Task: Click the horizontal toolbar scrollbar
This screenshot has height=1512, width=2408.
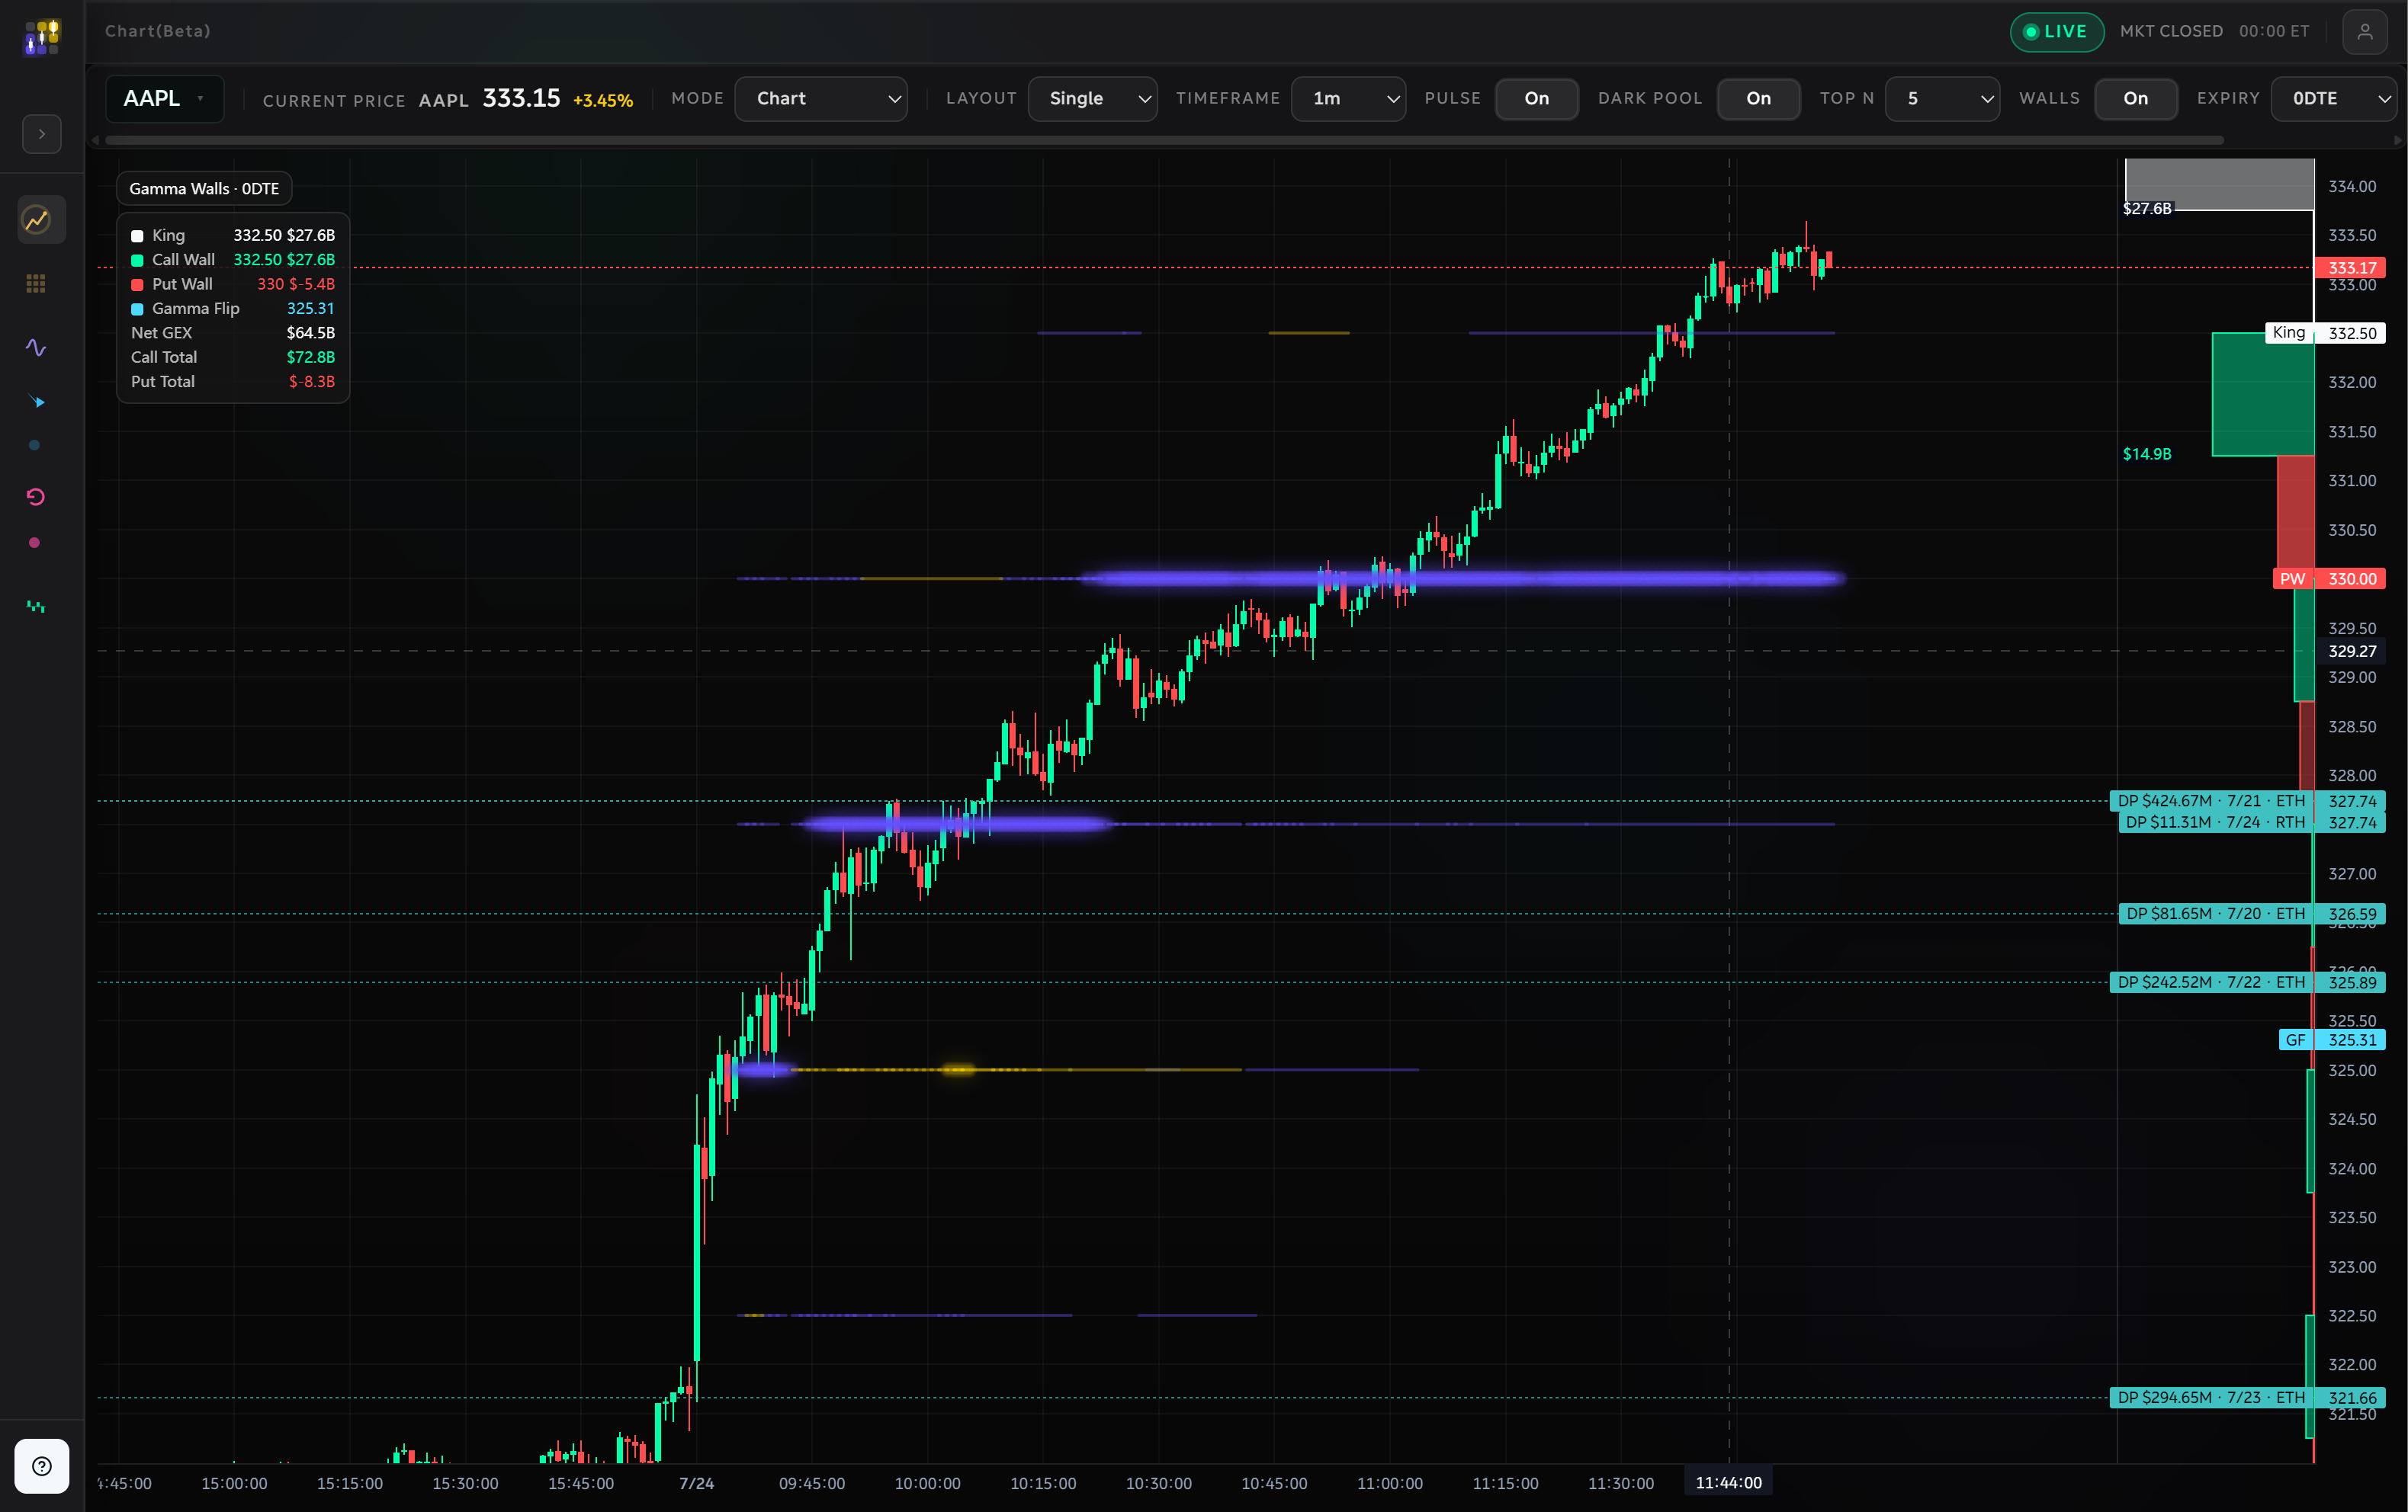Action: (x=1164, y=141)
